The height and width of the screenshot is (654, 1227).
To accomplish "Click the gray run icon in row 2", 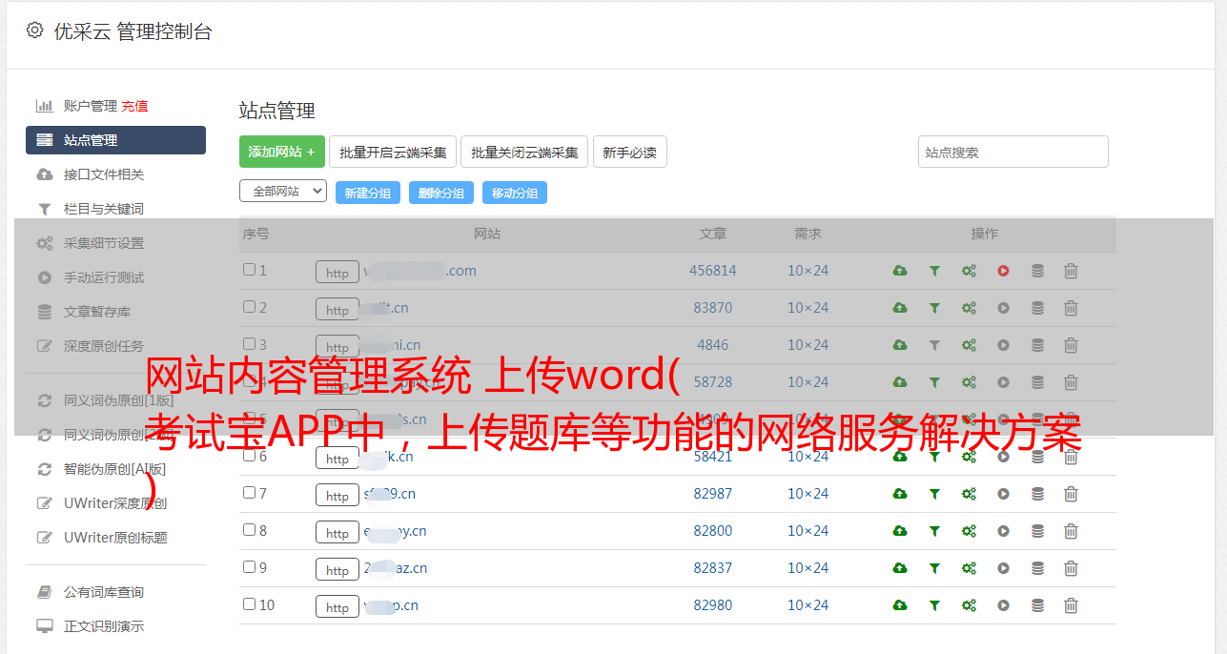I will pos(1003,308).
